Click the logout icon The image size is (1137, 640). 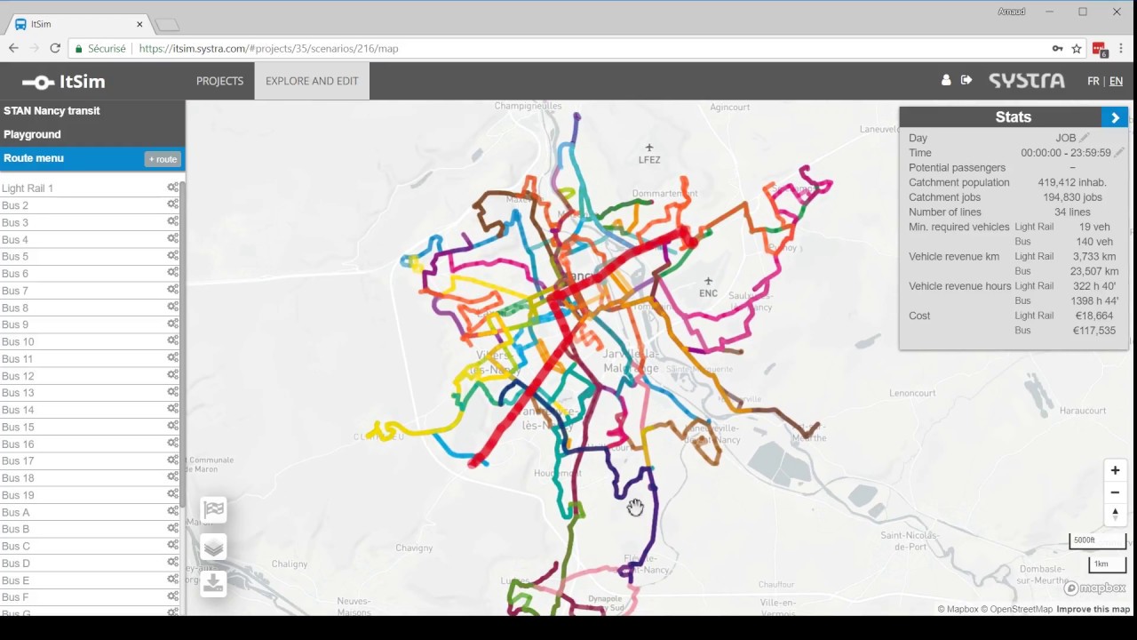[x=966, y=80]
